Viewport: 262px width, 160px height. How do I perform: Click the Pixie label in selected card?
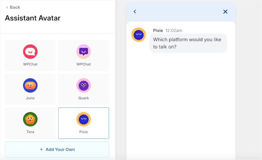tap(83, 132)
